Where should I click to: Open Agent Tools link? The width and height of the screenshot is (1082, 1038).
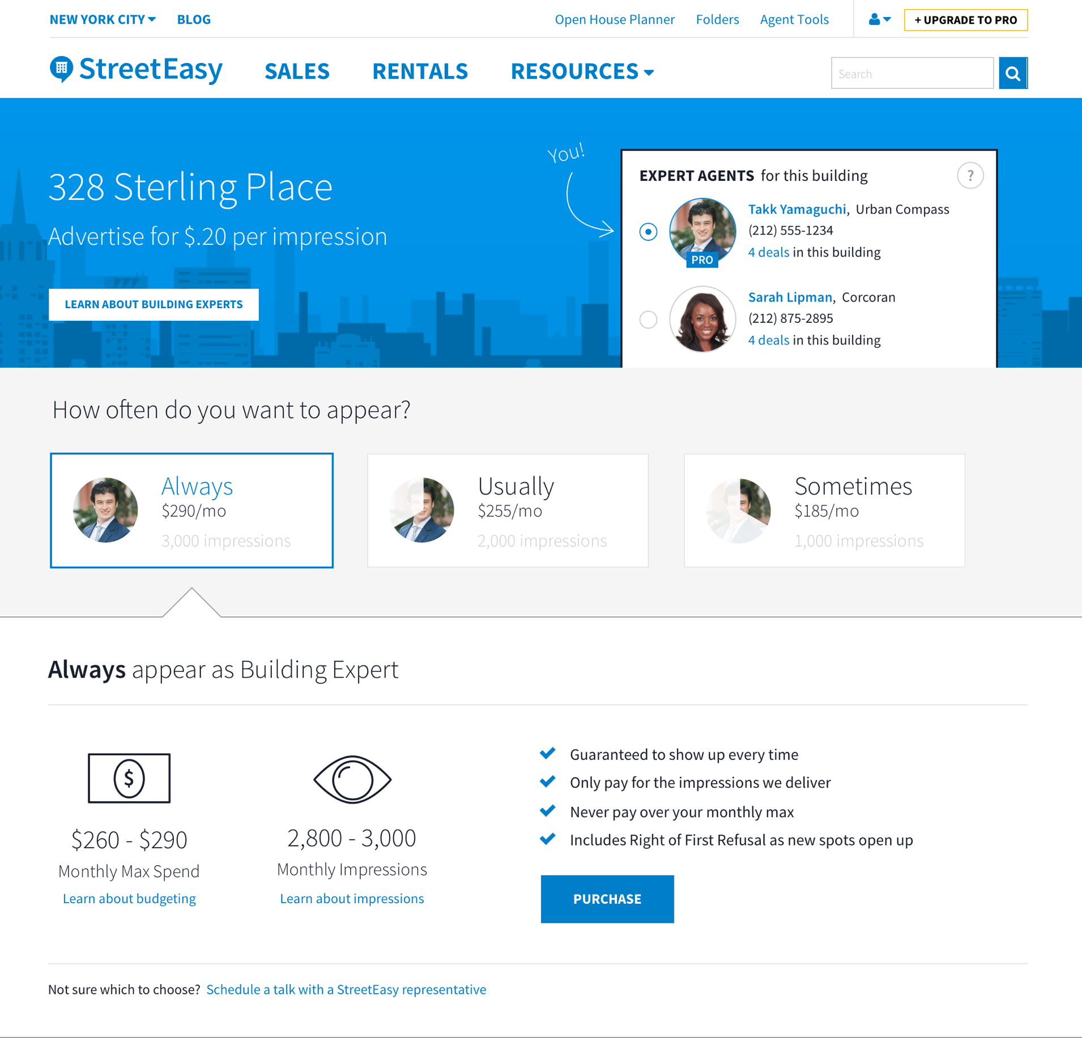pyautogui.click(x=794, y=19)
